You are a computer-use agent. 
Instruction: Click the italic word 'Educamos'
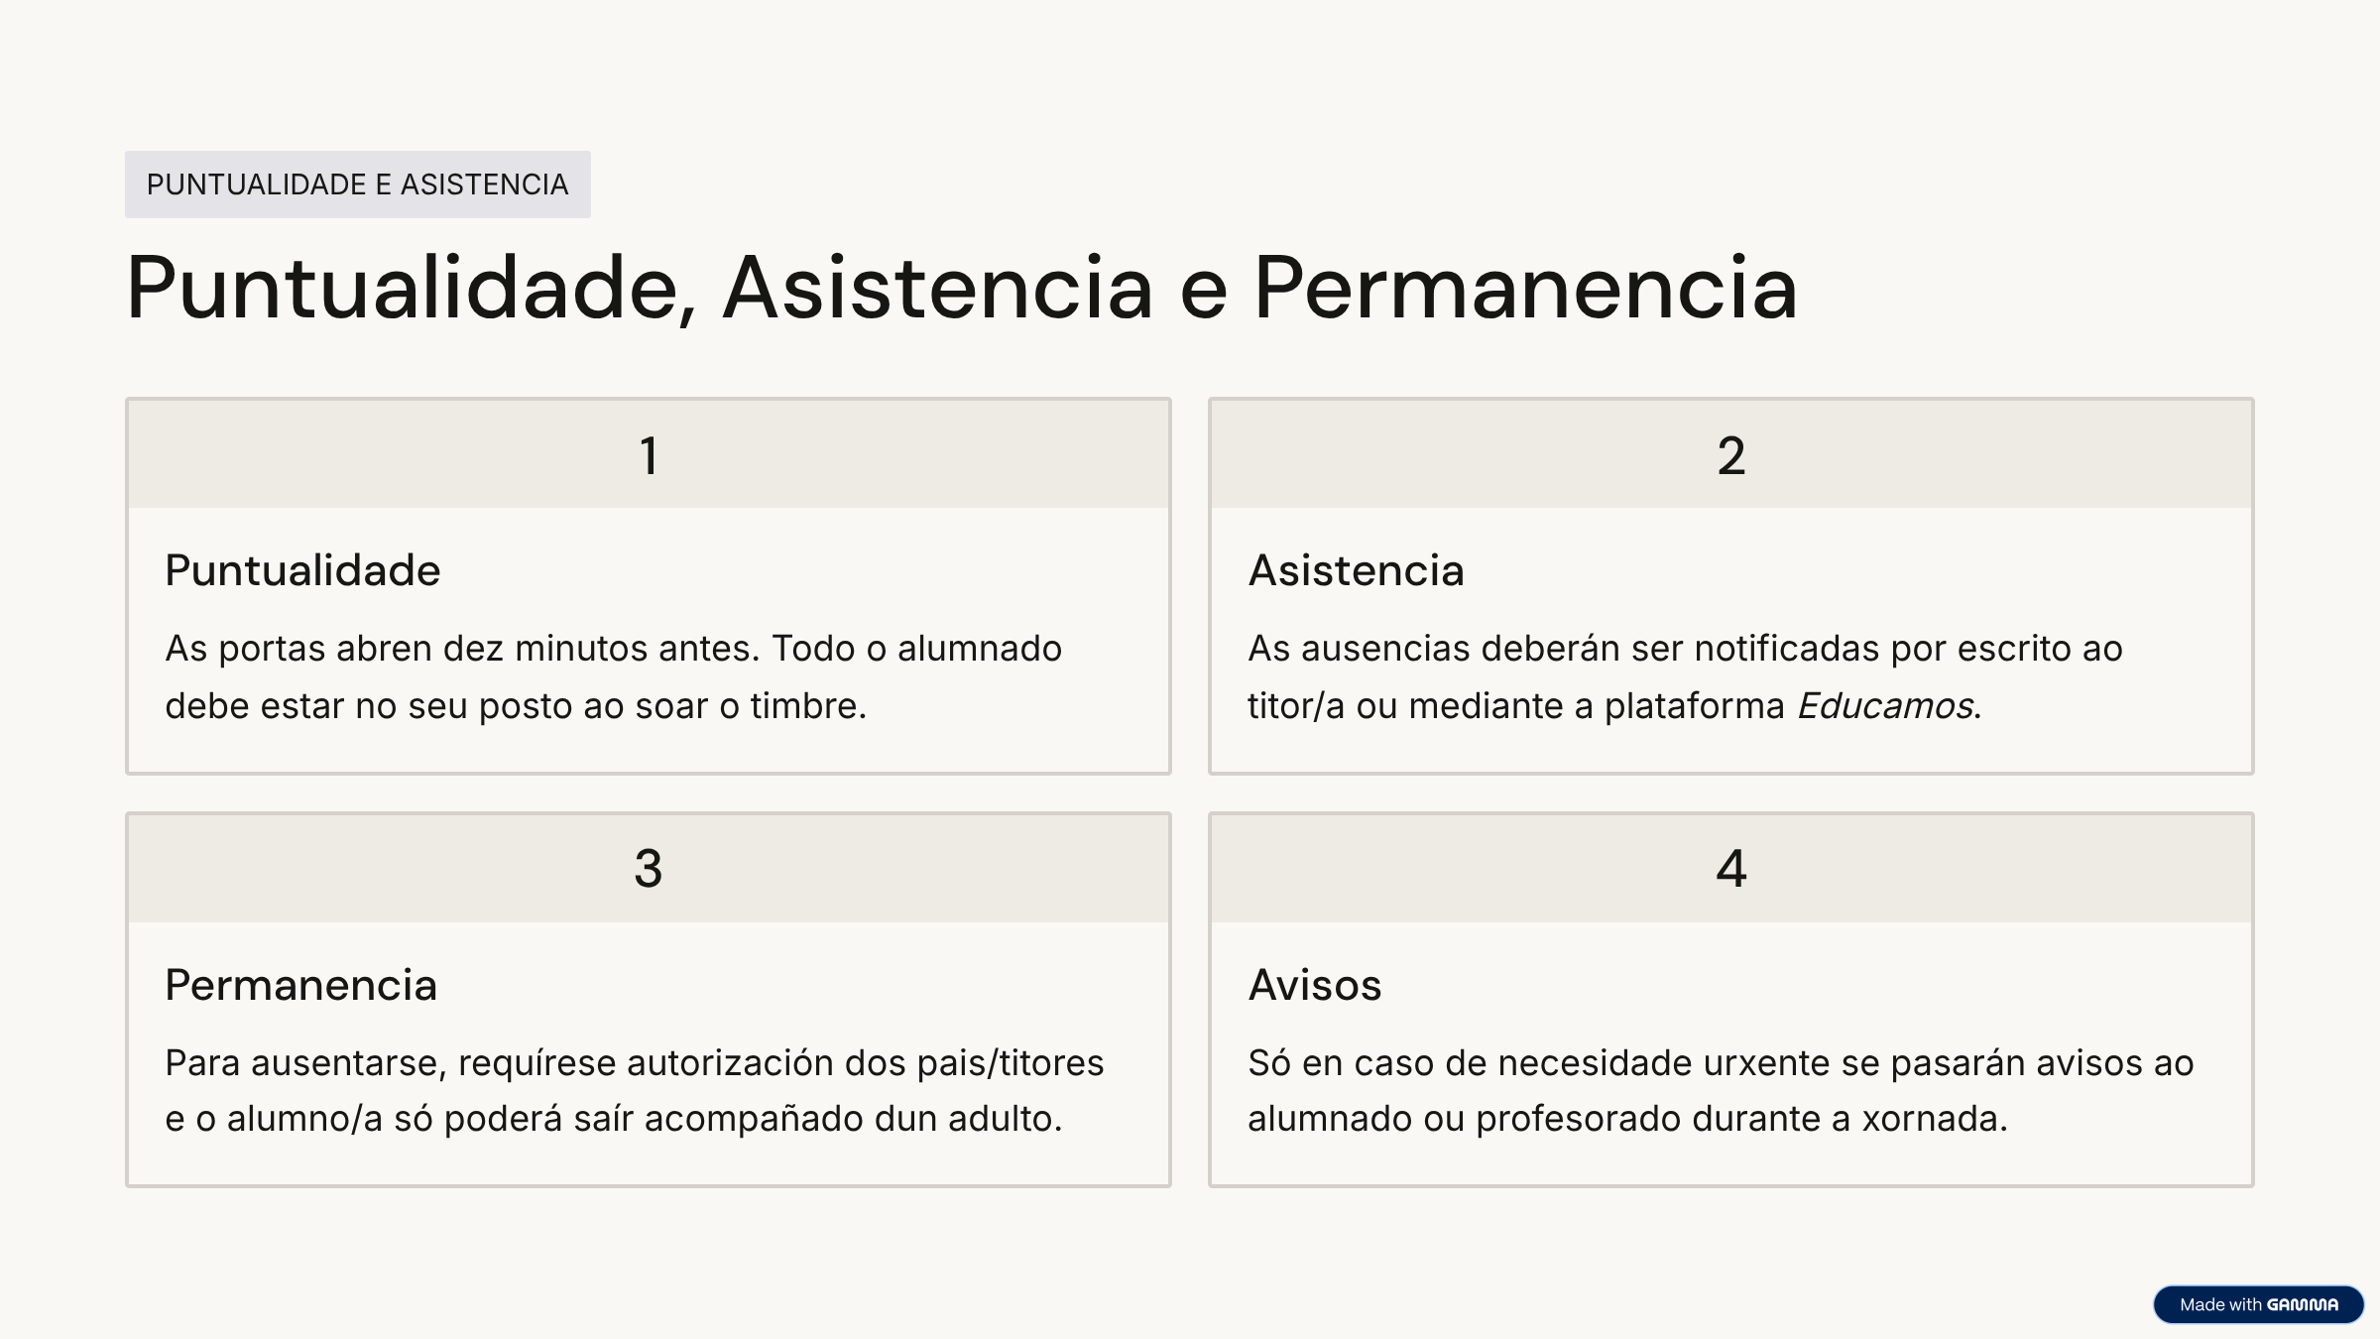click(x=1885, y=705)
